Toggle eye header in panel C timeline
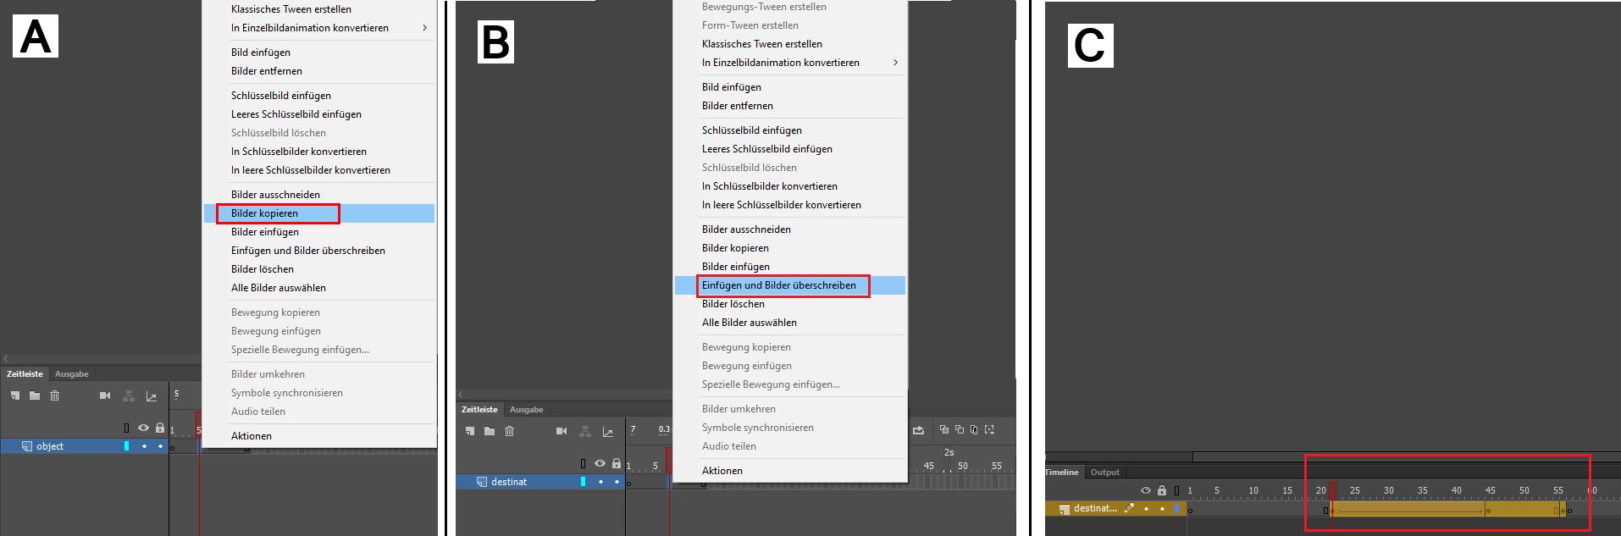 point(1146,490)
